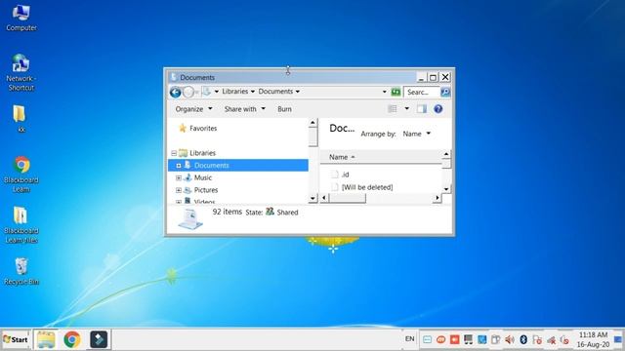
Task: Select the Blackboard Learn files folder
Action: (x=21, y=225)
